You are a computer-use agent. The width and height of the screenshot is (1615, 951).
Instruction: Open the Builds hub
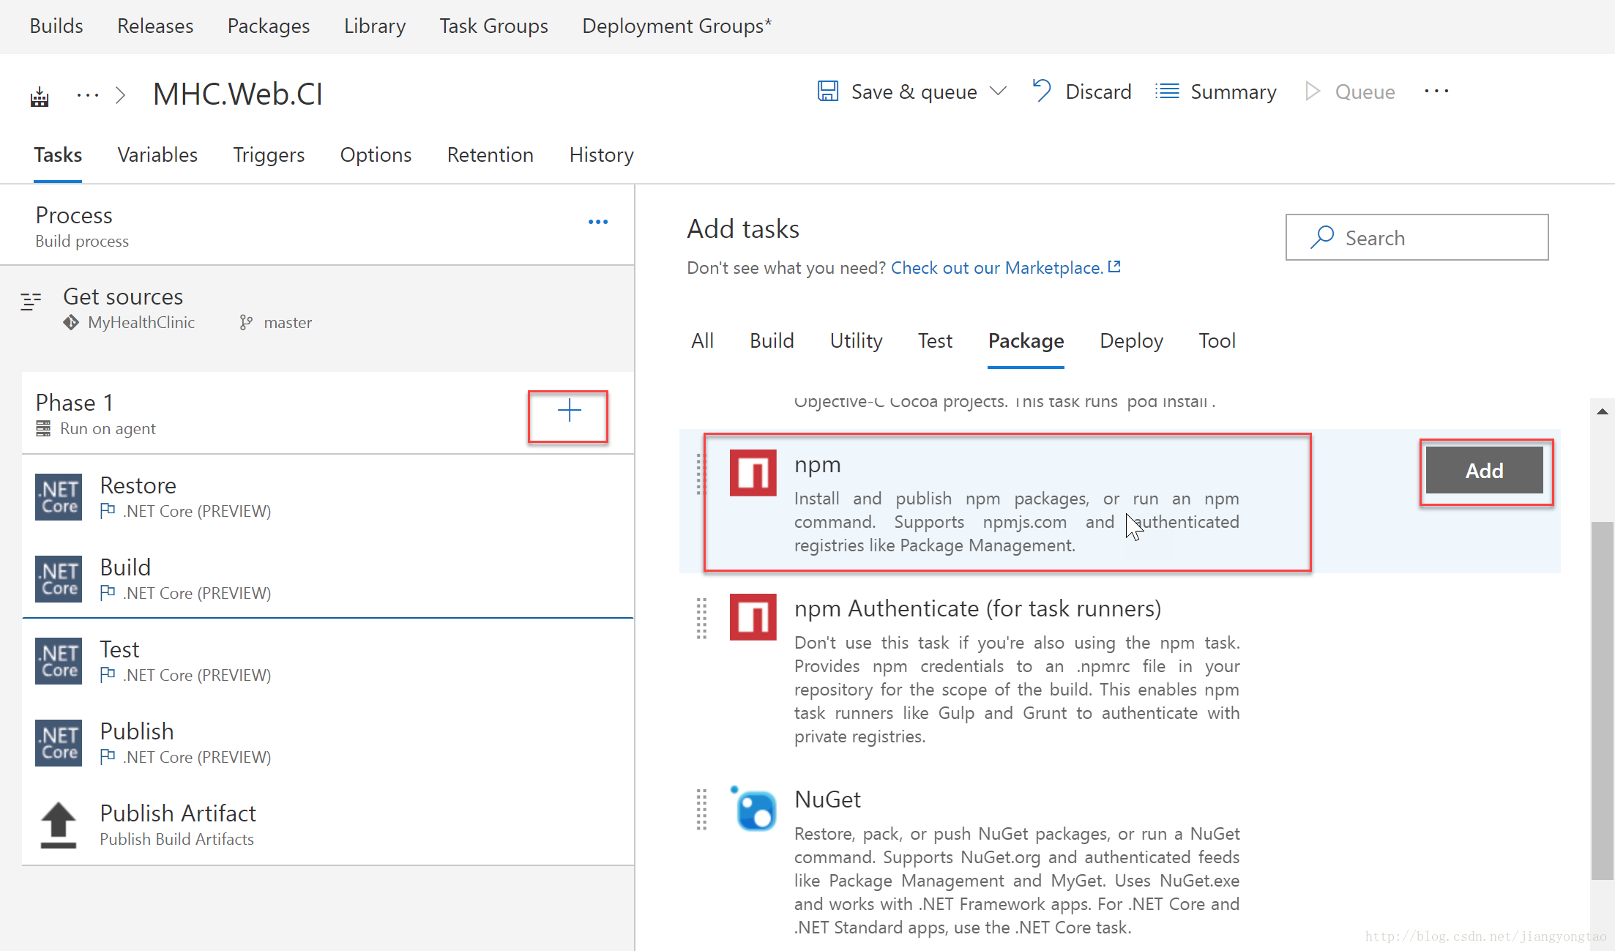point(56,26)
